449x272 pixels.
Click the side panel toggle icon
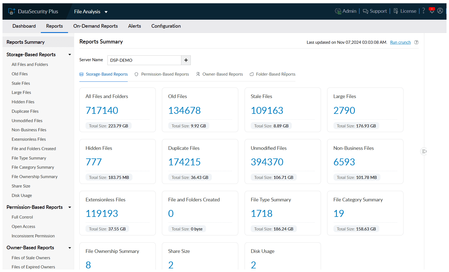click(424, 151)
